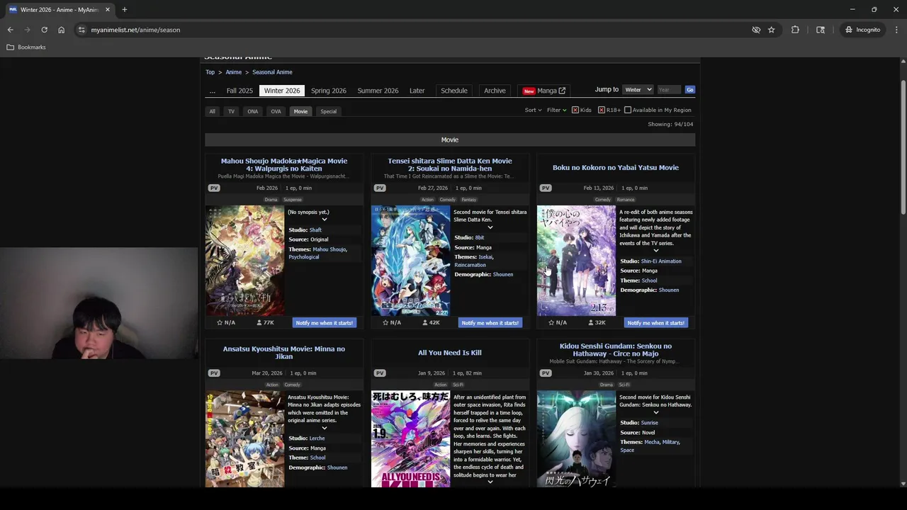
Task: Open Seasonal Anime breadcrumb link
Action: (272, 72)
